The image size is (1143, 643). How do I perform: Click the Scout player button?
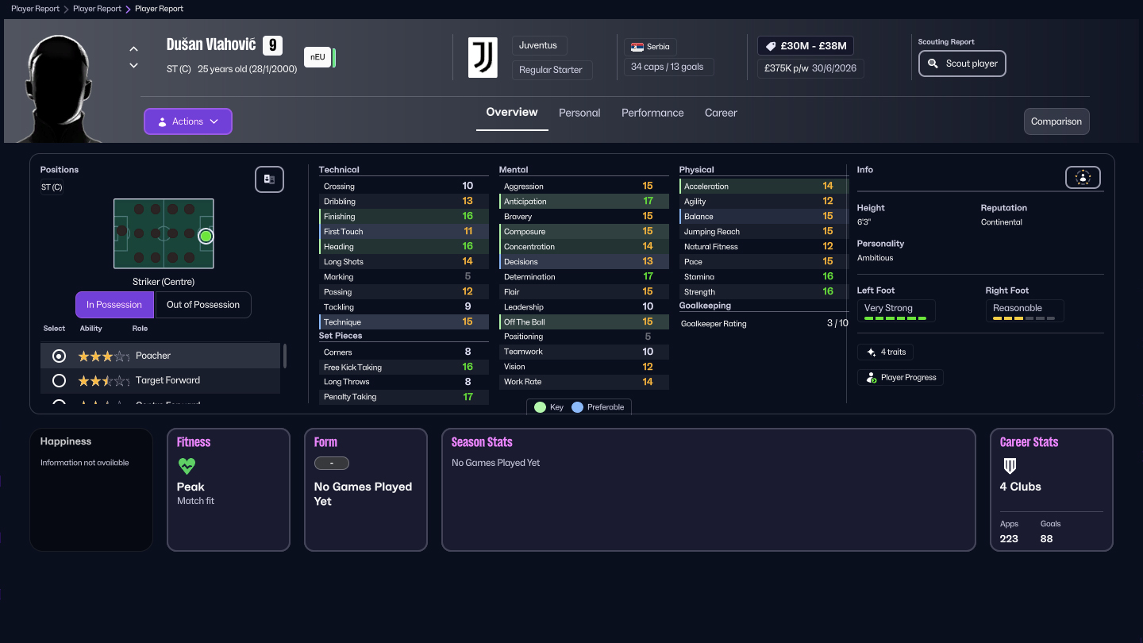point(962,63)
